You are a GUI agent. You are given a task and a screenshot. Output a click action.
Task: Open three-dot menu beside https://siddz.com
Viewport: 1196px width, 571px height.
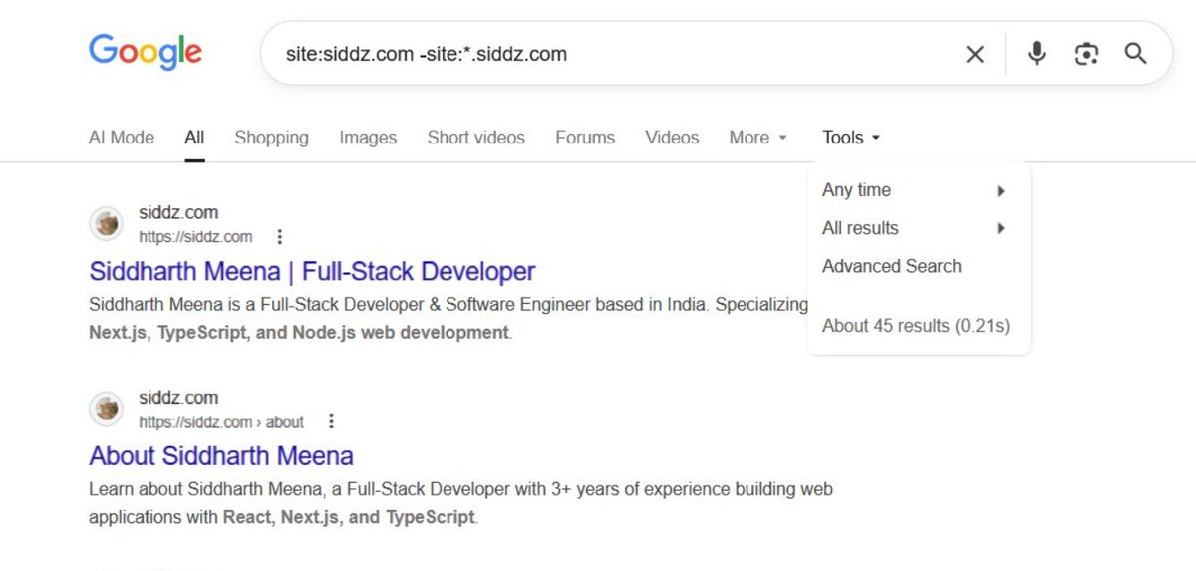280,237
